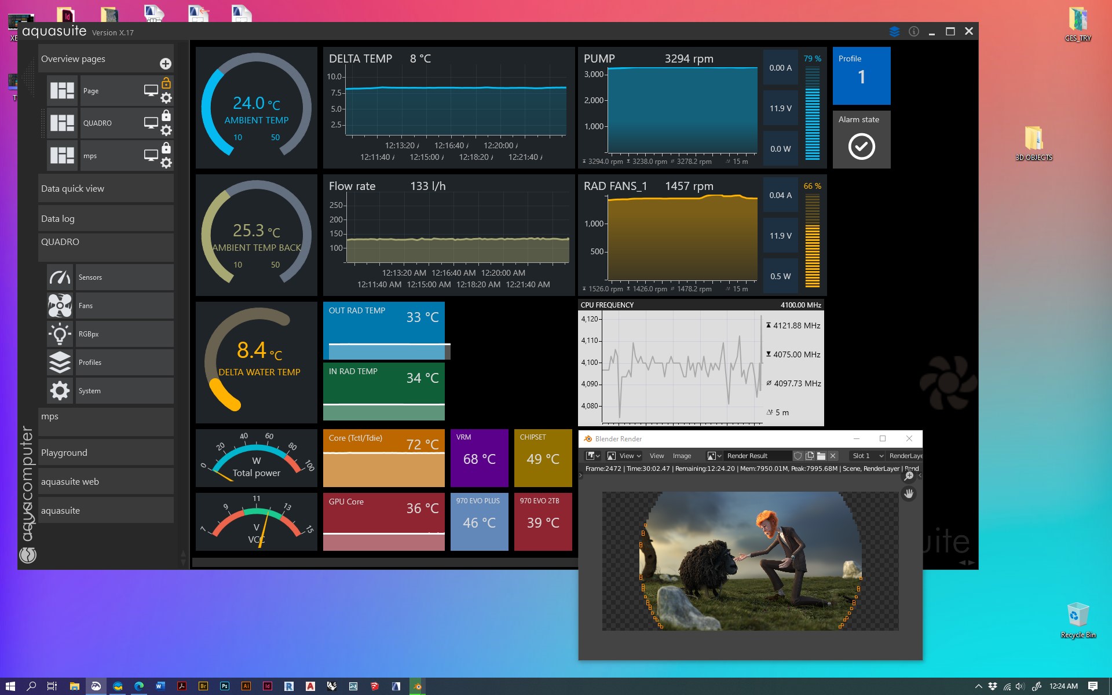The image size is (1112, 695).
Task: Expand Blender editor type dropdown
Action: click(x=592, y=456)
